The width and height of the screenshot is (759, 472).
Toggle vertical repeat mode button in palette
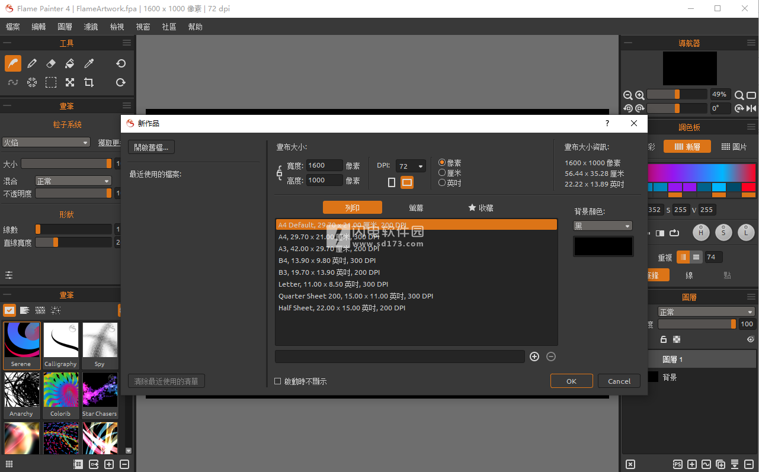pos(683,257)
